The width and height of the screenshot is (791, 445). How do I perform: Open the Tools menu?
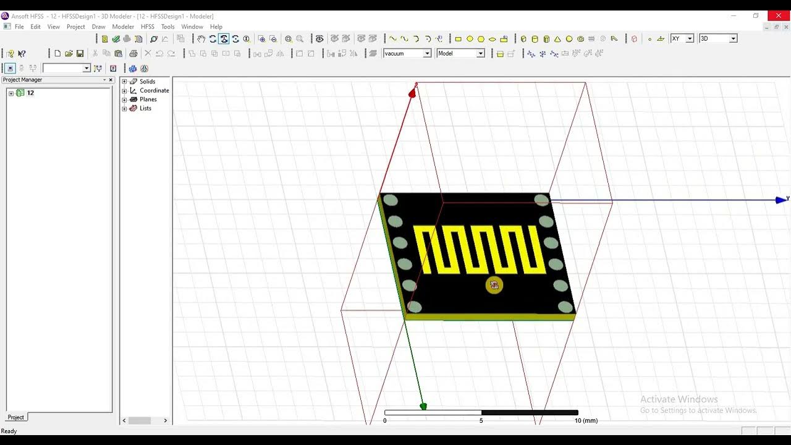click(x=167, y=27)
